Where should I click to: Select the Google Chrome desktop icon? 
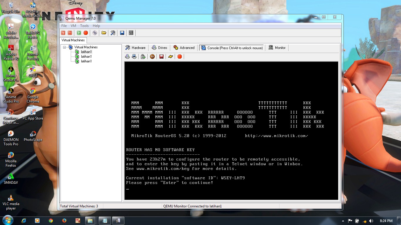[x=33, y=95]
